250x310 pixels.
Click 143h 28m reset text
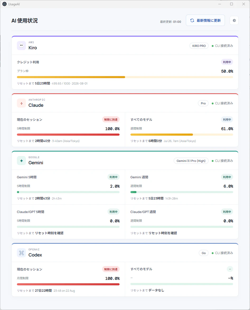click(171, 198)
